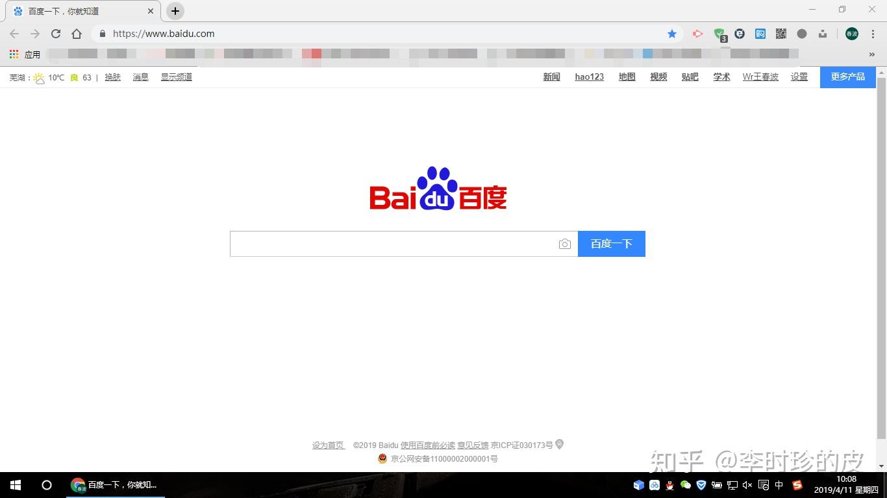The image size is (887, 498).
Task: Click the page vertical scrollbar
Action: click(x=881, y=259)
